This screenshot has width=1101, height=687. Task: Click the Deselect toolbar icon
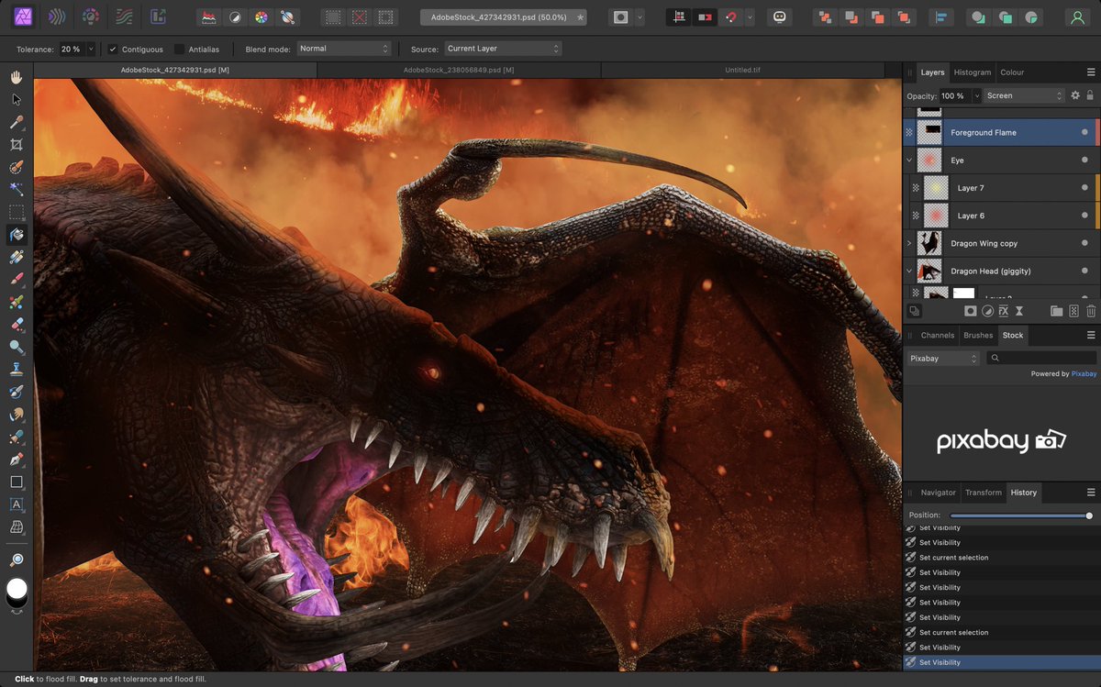click(360, 17)
